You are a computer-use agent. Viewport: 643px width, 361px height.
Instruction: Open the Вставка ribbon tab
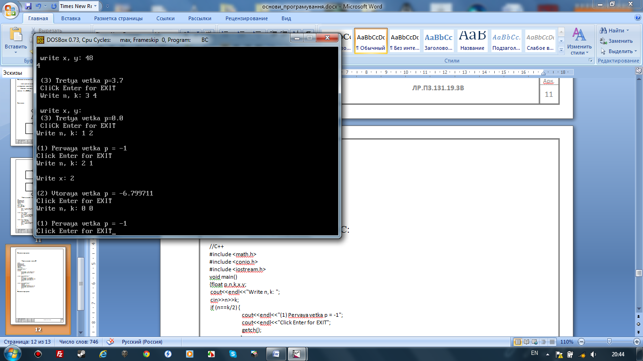pyautogui.click(x=71, y=18)
